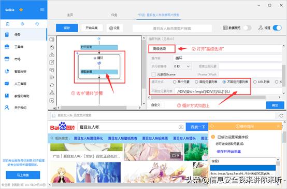Select the active 夏目友人帐百度图片搜索 task tab

pos(159,15)
